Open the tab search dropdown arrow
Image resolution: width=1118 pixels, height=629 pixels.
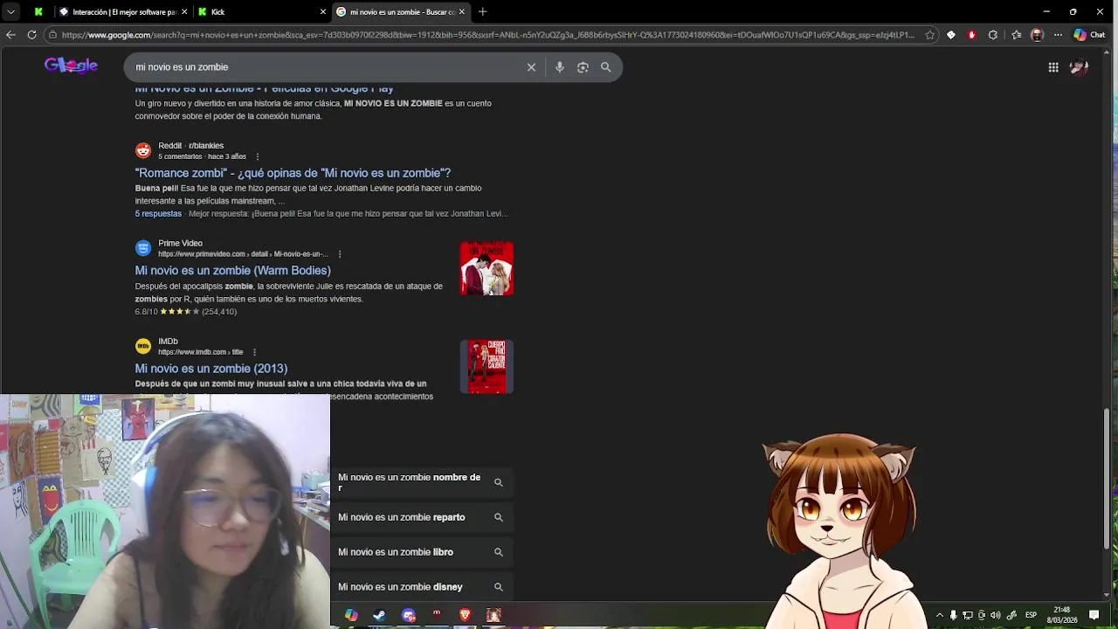[x=10, y=11]
